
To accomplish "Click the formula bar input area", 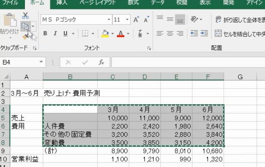I will click(188, 62).
